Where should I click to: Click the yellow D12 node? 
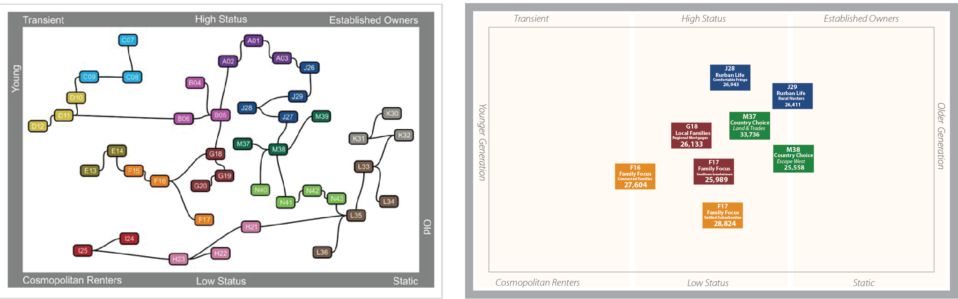[38, 126]
